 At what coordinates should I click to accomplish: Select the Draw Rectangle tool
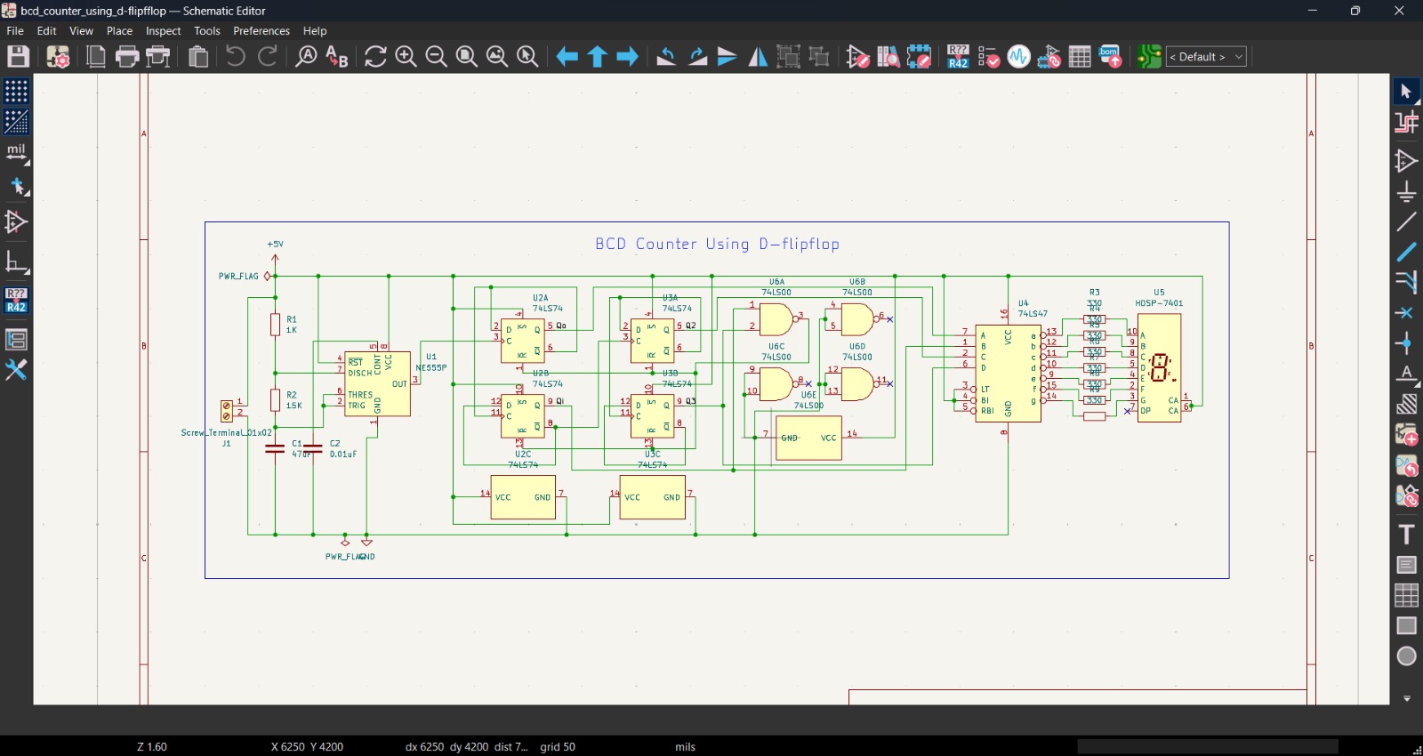(x=1406, y=626)
